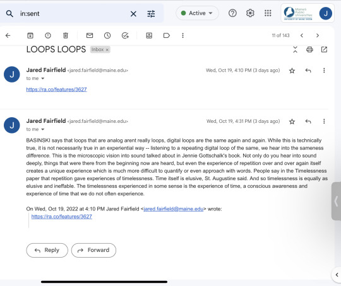Click the Forward button
Image resolution: width=341 pixels, height=286 pixels.
pos(93,250)
